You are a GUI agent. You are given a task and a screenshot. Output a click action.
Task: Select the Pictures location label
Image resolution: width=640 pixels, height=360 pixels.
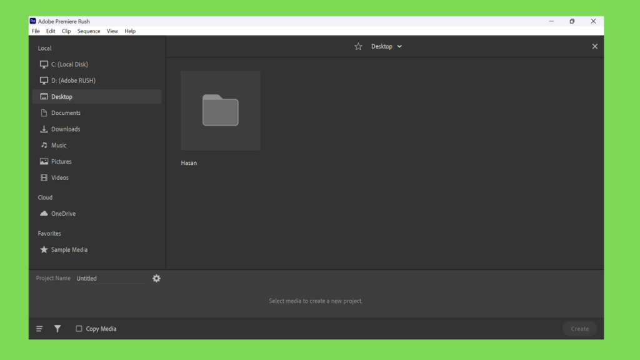(x=61, y=162)
